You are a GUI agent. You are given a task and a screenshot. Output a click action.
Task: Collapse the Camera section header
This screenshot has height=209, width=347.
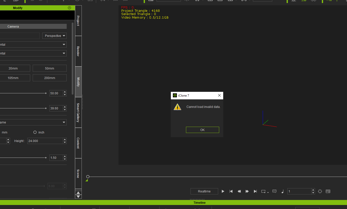tap(33, 26)
